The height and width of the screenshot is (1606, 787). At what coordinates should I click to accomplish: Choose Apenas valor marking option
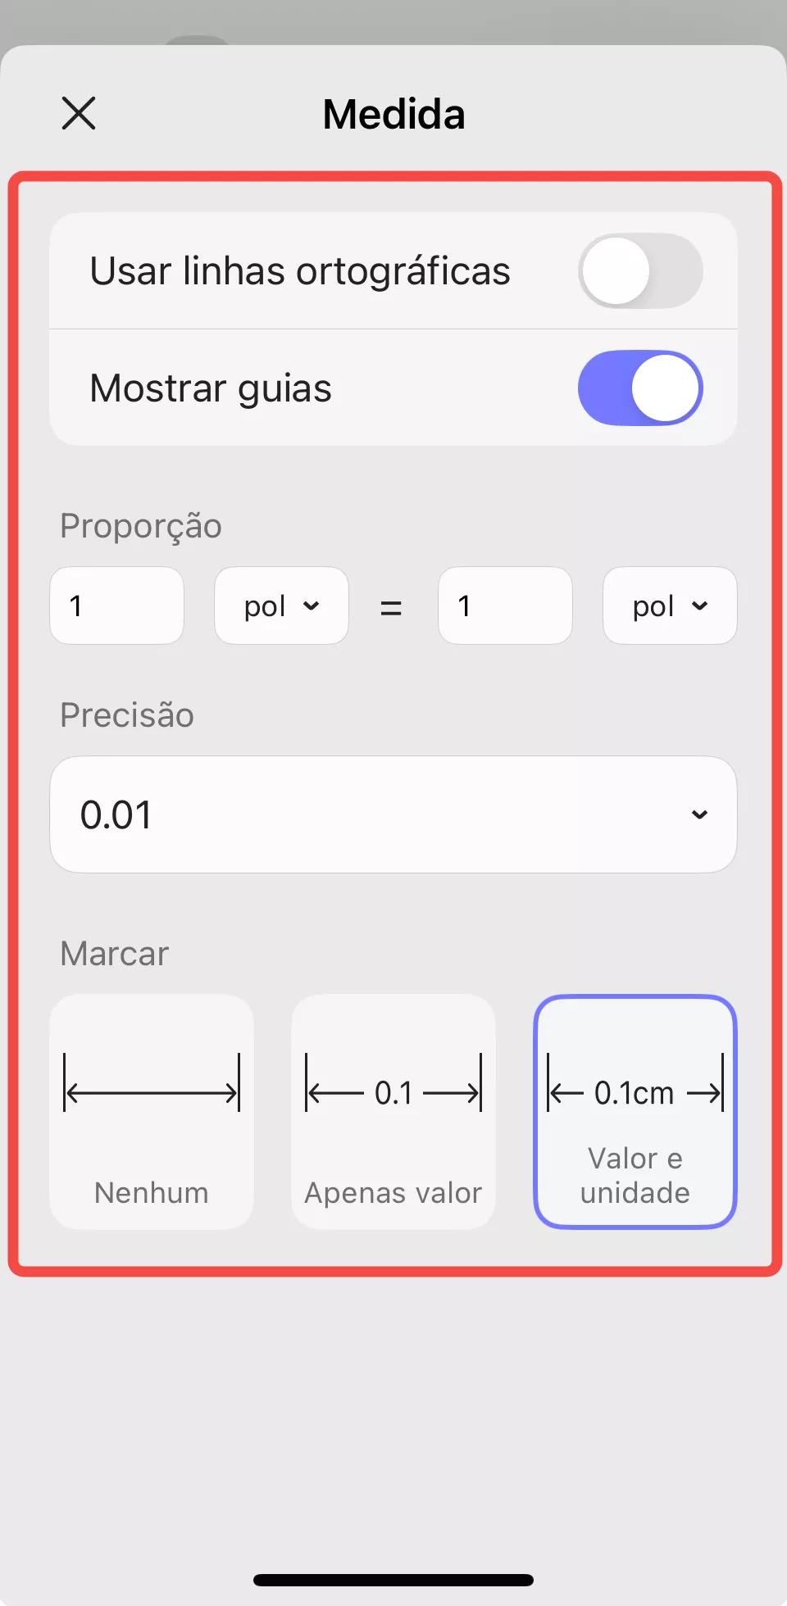click(393, 1110)
